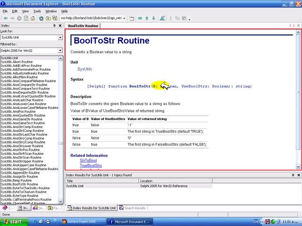
Task: Click the document scroll down arrow
Action: tap(298, 167)
